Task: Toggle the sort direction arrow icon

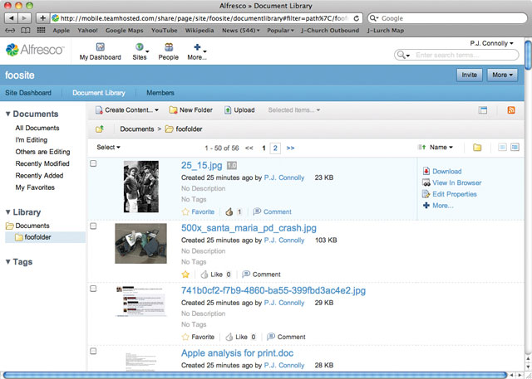Action: click(x=421, y=147)
